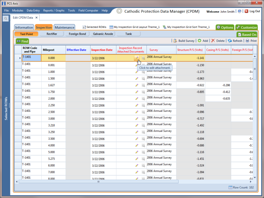Select the Foreign Bond inspection type
The image size is (264, 198).
coord(77,34)
